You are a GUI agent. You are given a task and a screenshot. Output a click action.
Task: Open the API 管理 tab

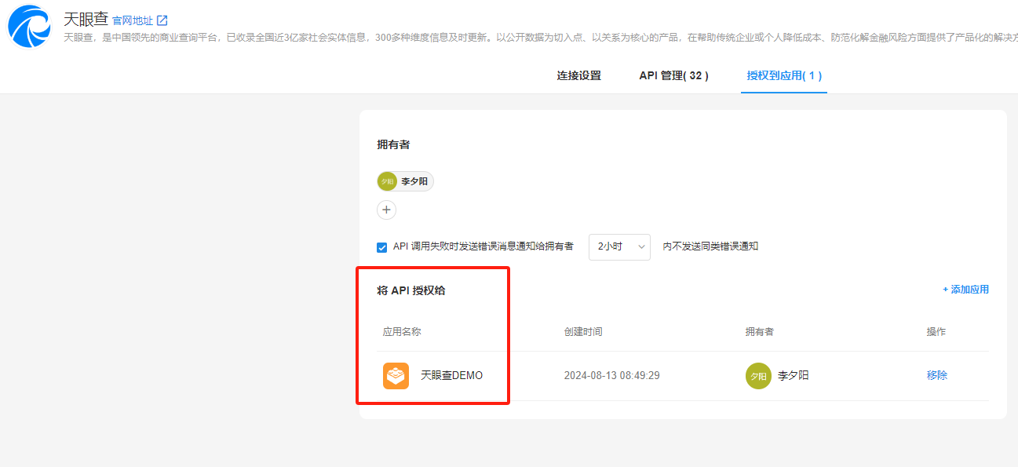[x=673, y=75]
